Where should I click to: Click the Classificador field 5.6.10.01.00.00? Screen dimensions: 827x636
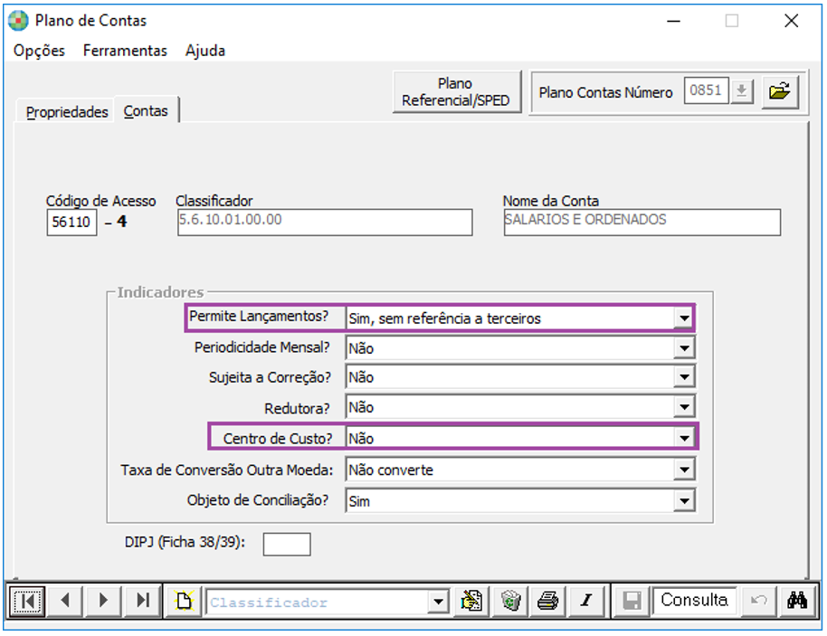pos(325,222)
